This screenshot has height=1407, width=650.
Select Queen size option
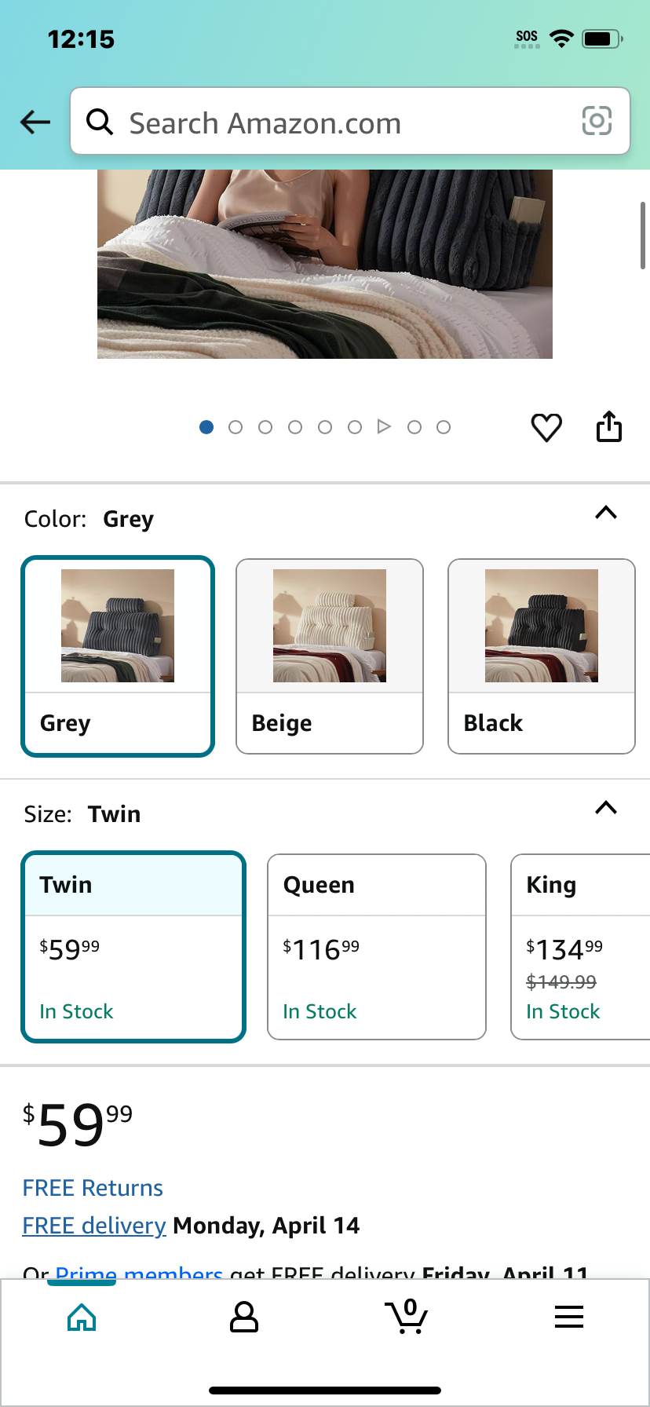pyautogui.click(x=377, y=947)
